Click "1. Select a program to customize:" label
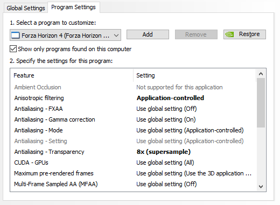The image size is (280, 205). point(53,23)
